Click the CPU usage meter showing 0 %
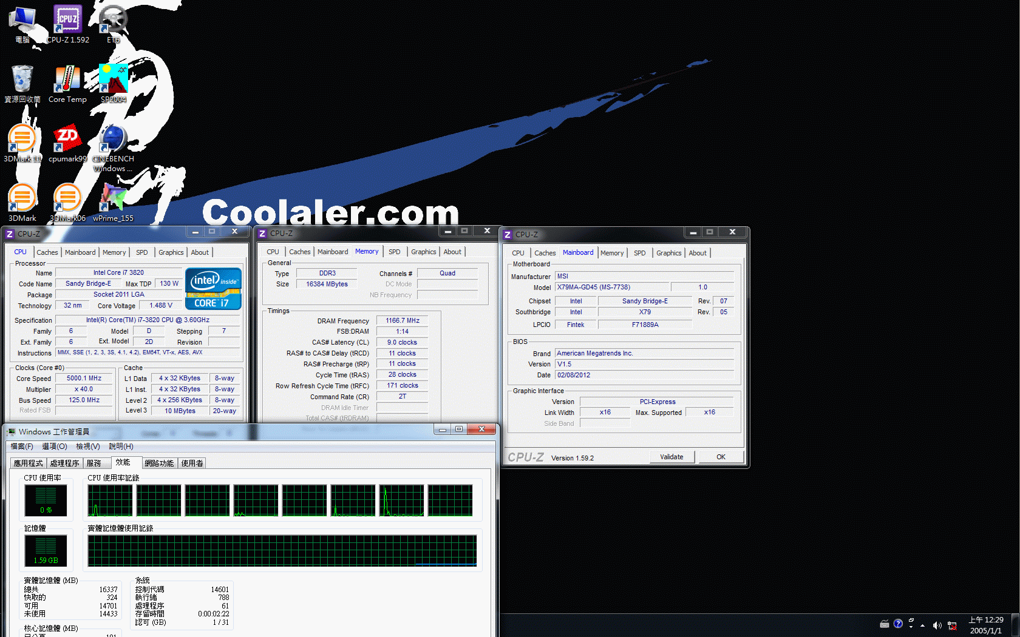The image size is (1020, 637). [x=46, y=500]
